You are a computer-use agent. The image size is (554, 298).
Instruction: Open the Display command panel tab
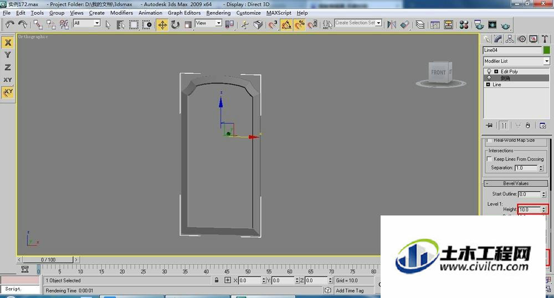point(534,39)
